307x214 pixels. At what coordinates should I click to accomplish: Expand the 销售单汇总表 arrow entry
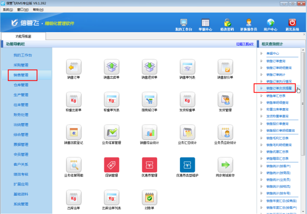coord(261,96)
